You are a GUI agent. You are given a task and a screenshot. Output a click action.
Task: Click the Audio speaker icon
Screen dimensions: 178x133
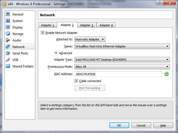pyautogui.click(x=8, y=40)
